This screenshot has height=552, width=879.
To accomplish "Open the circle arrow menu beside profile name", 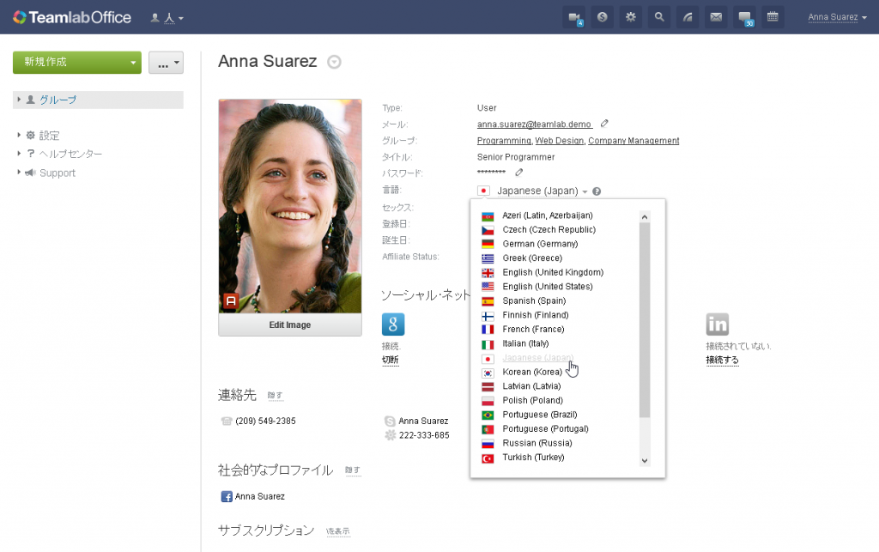I will pyautogui.click(x=334, y=62).
